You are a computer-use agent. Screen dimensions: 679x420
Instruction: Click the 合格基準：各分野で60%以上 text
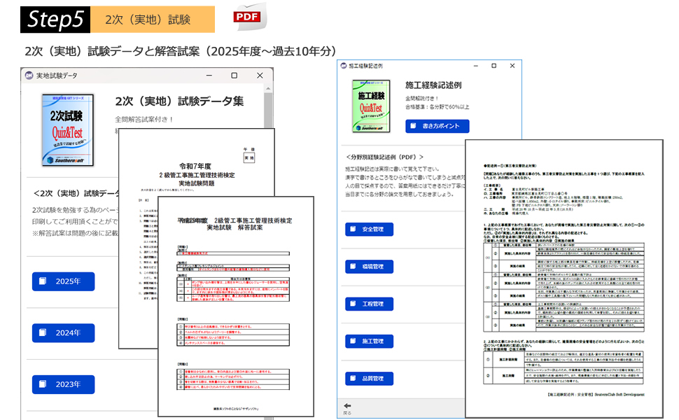(437, 107)
